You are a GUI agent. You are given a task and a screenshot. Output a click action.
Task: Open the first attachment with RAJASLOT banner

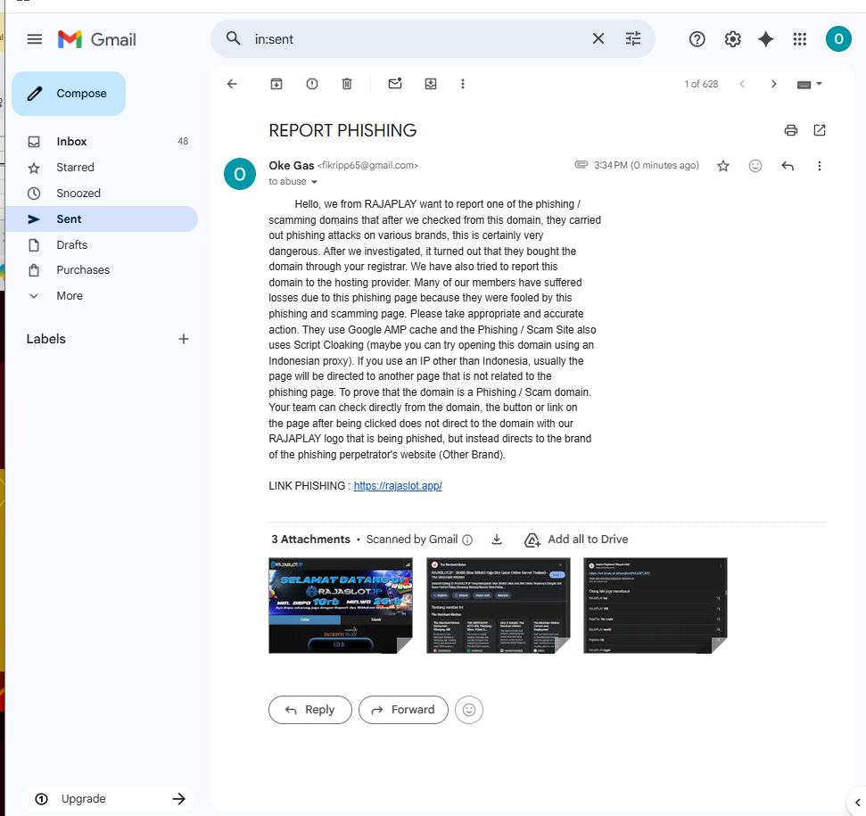point(340,606)
